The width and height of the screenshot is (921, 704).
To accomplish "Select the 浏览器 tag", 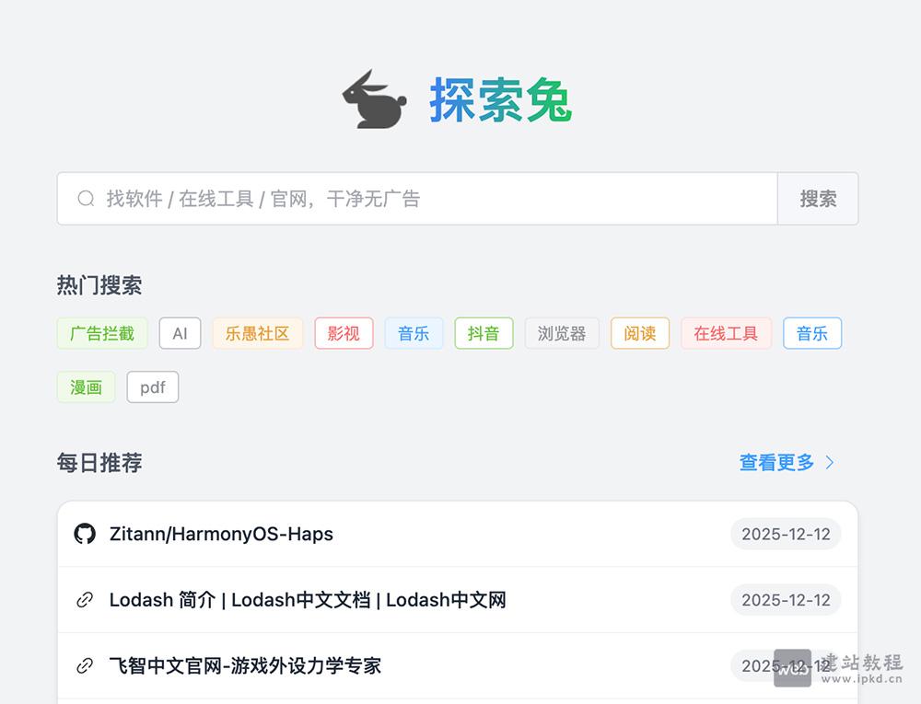I will tap(562, 333).
